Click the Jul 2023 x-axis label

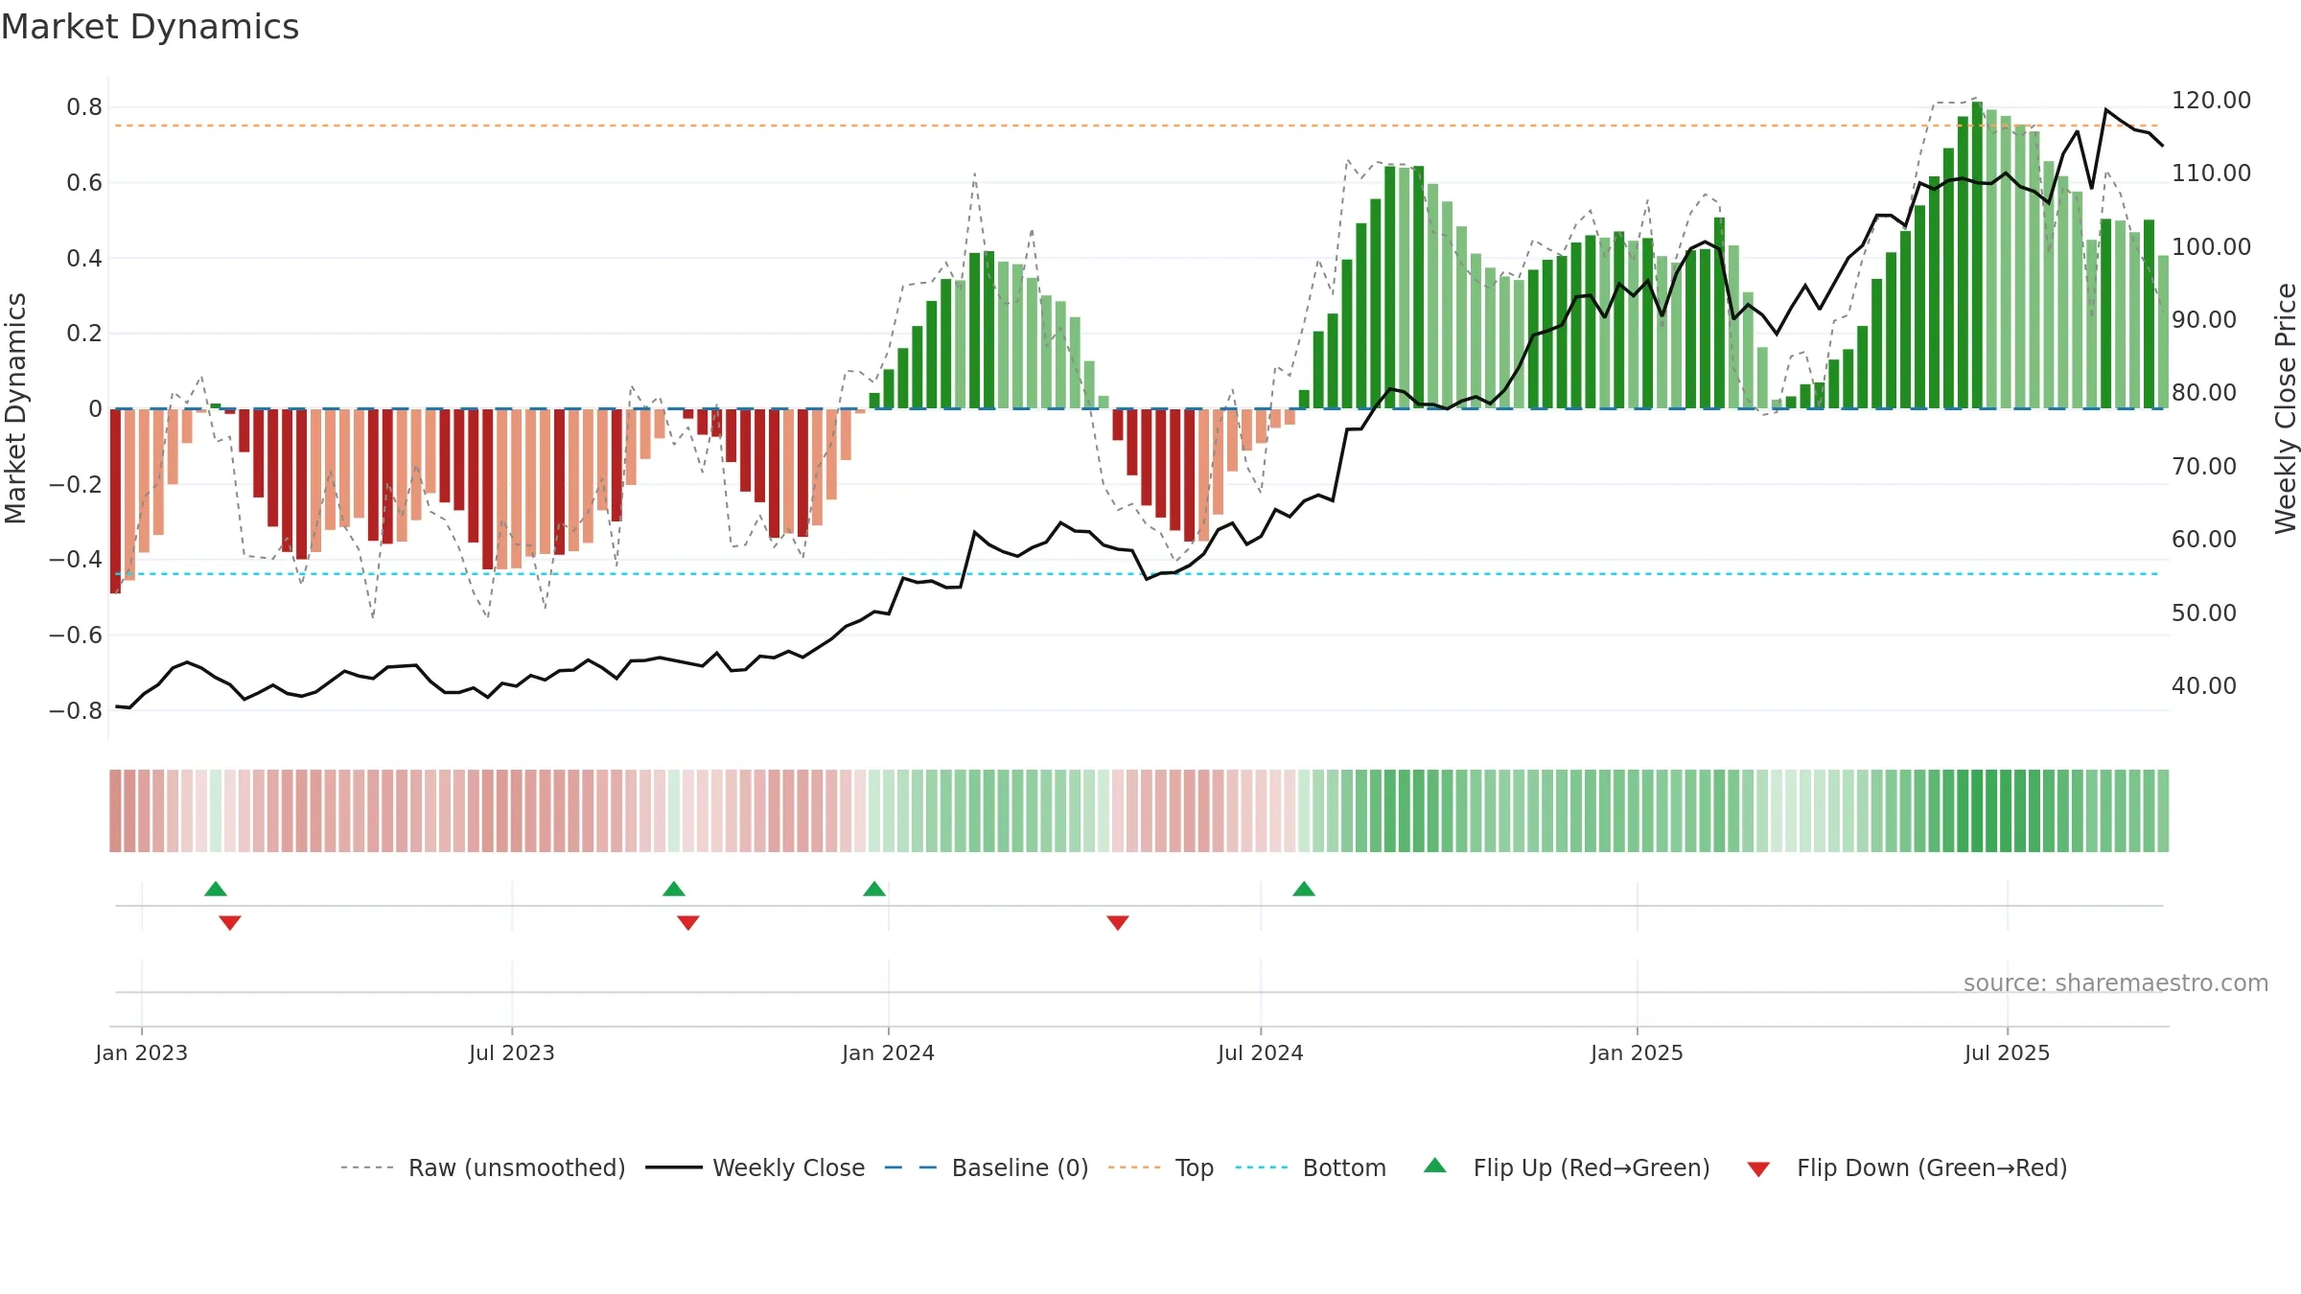[512, 1052]
